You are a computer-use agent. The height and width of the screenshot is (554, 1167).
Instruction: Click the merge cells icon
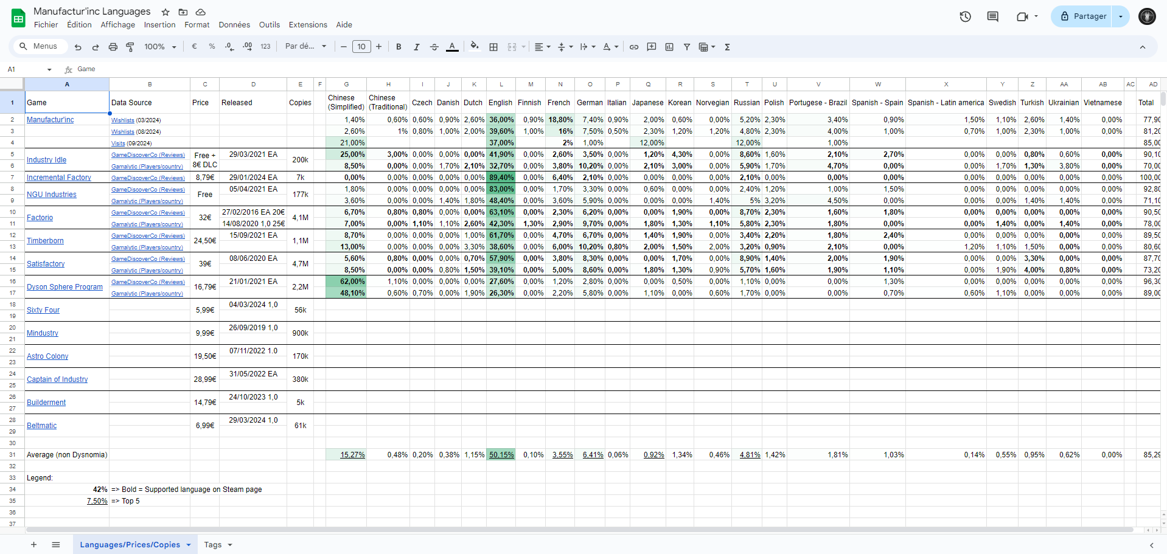pyautogui.click(x=512, y=47)
